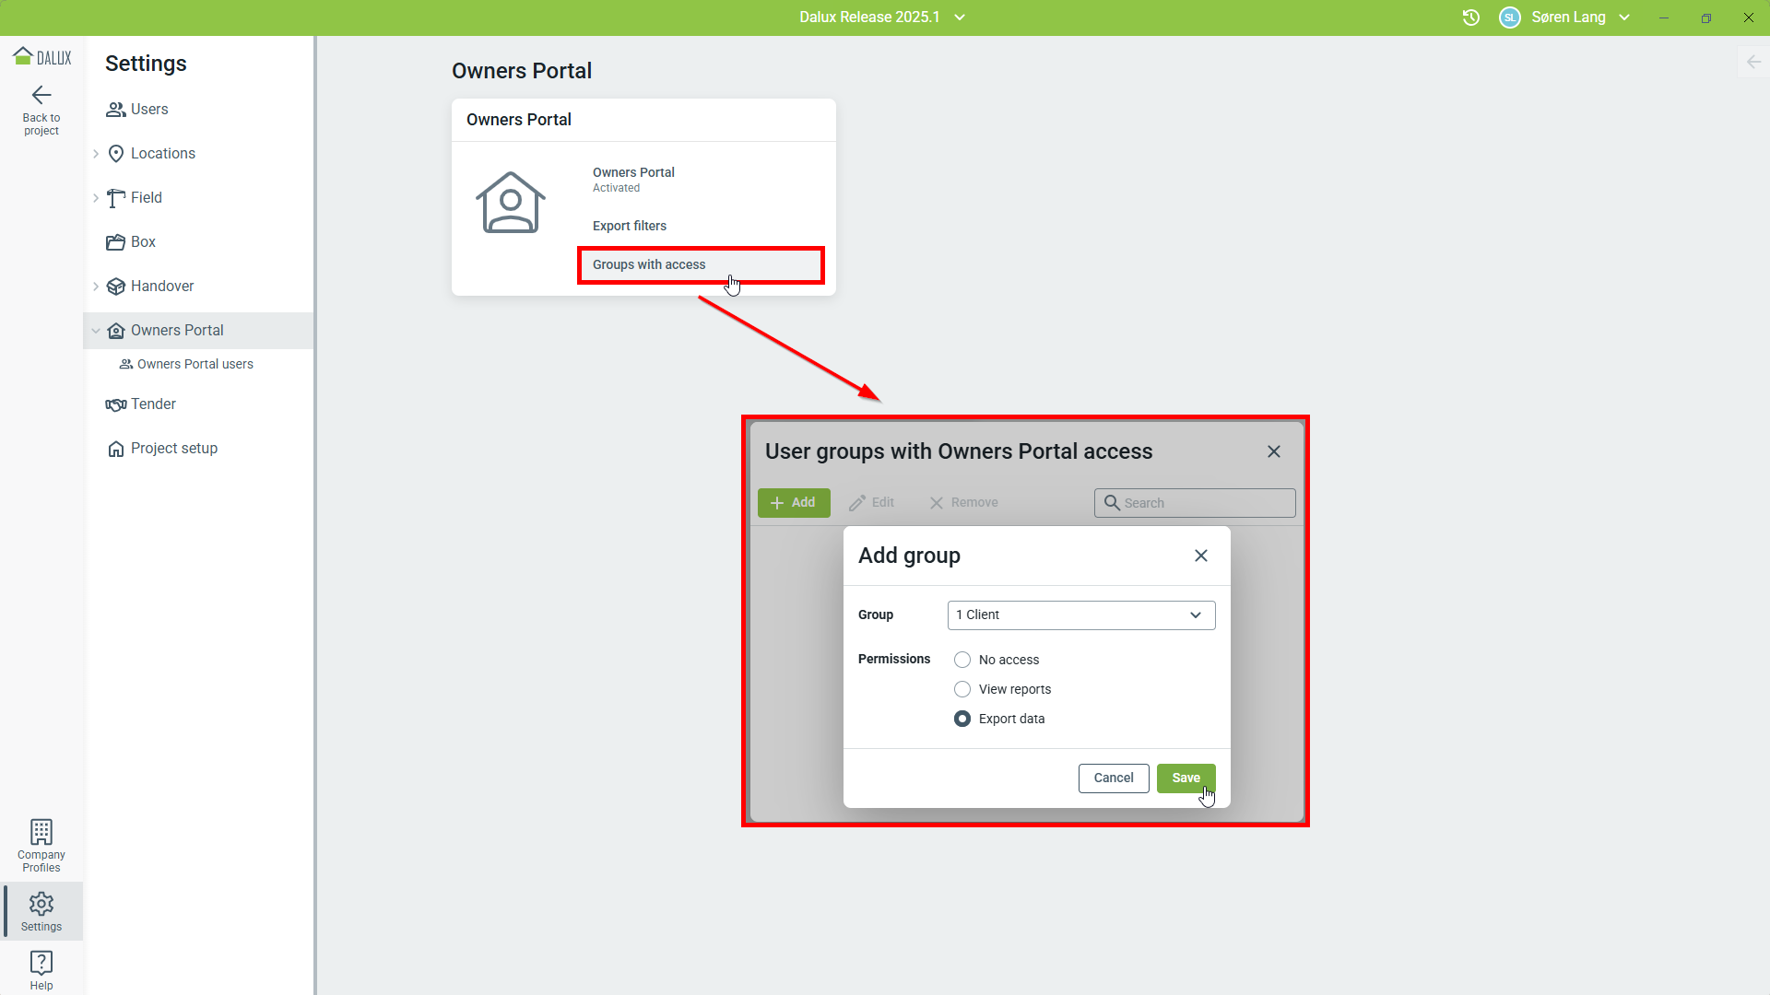Open the Group dropdown showing 1 Client
Screen dimensions: 1770x995
tap(1081, 615)
